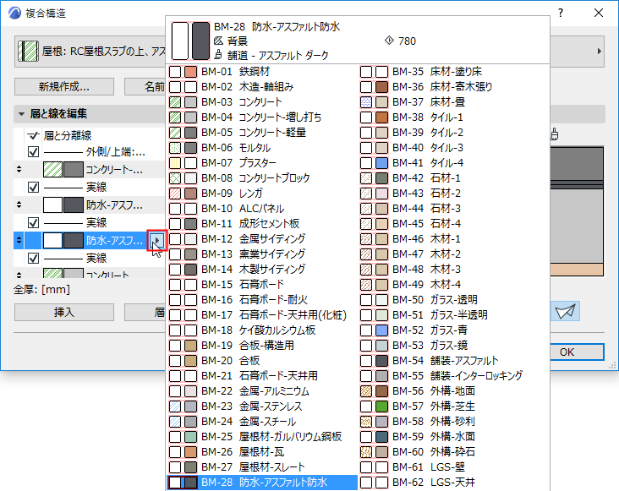619x491 pixels.
Task: Click BM-06 モルタル dotted hatch icon
Action: pyautogui.click(x=175, y=148)
